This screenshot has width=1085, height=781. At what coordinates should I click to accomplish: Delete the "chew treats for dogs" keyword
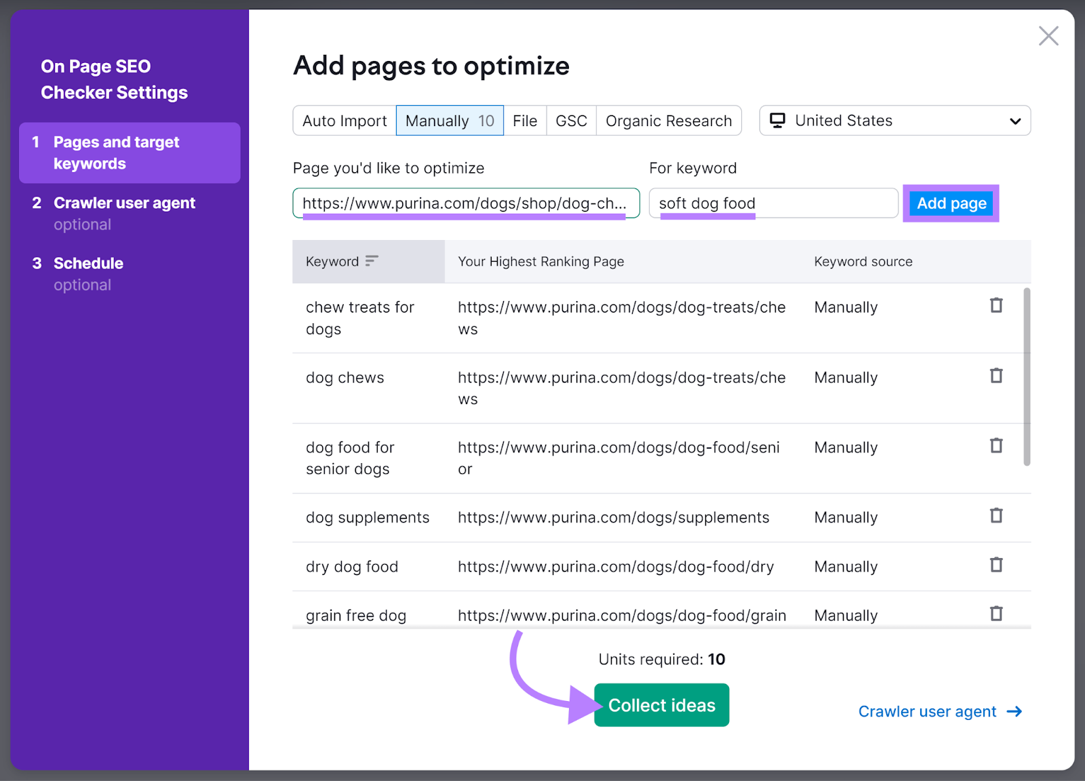coord(995,306)
